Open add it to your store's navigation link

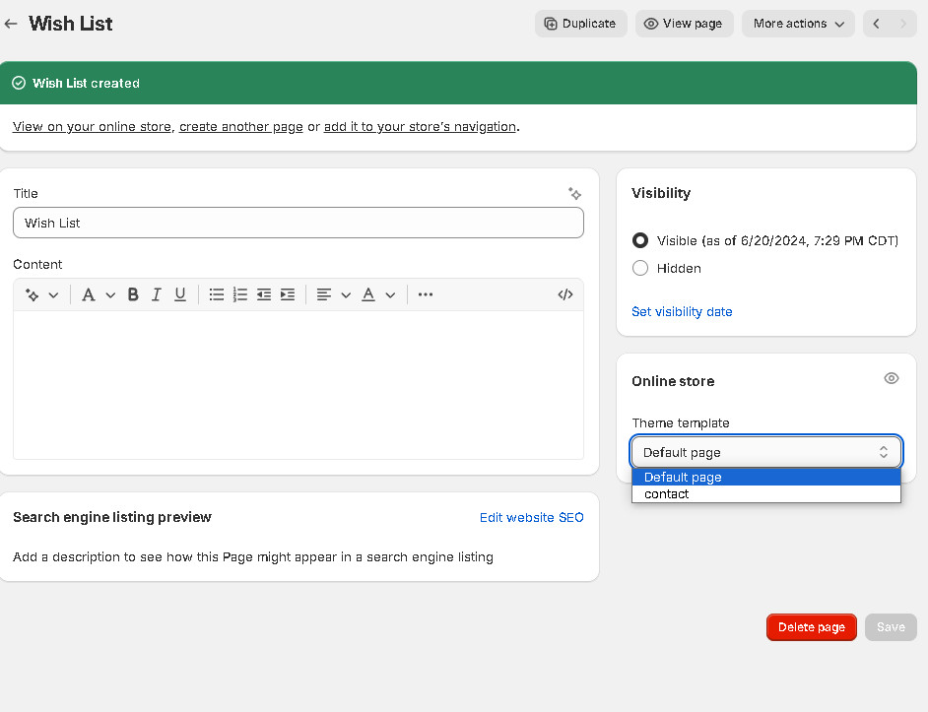pyautogui.click(x=420, y=127)
